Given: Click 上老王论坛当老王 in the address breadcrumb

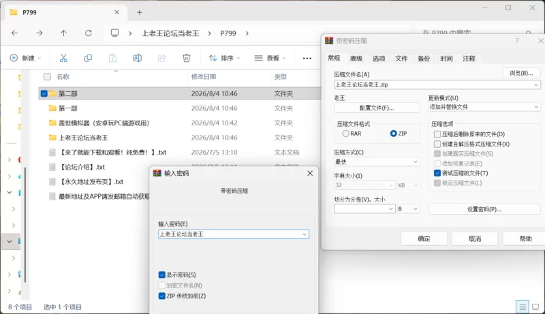Looking at the screenshot, I should click(170, 33).
